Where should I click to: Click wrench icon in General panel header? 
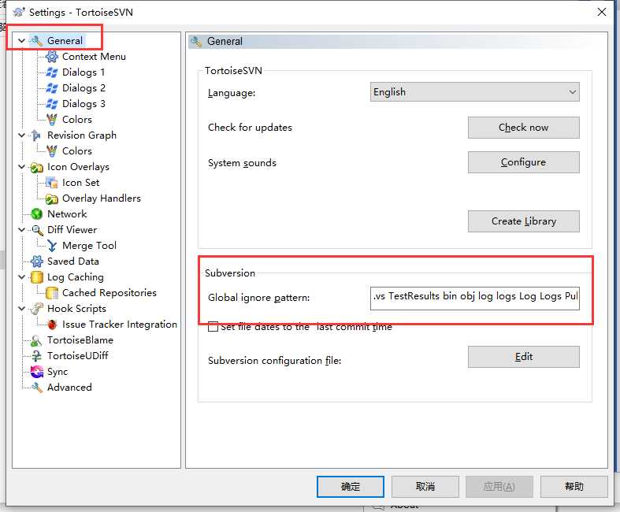tap(196, 41)
